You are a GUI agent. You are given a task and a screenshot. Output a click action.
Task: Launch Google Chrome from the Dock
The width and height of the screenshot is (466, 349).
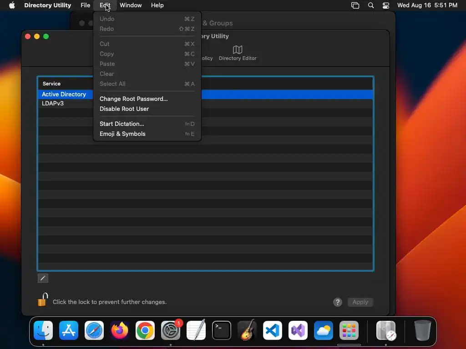[x=145, y=330]
